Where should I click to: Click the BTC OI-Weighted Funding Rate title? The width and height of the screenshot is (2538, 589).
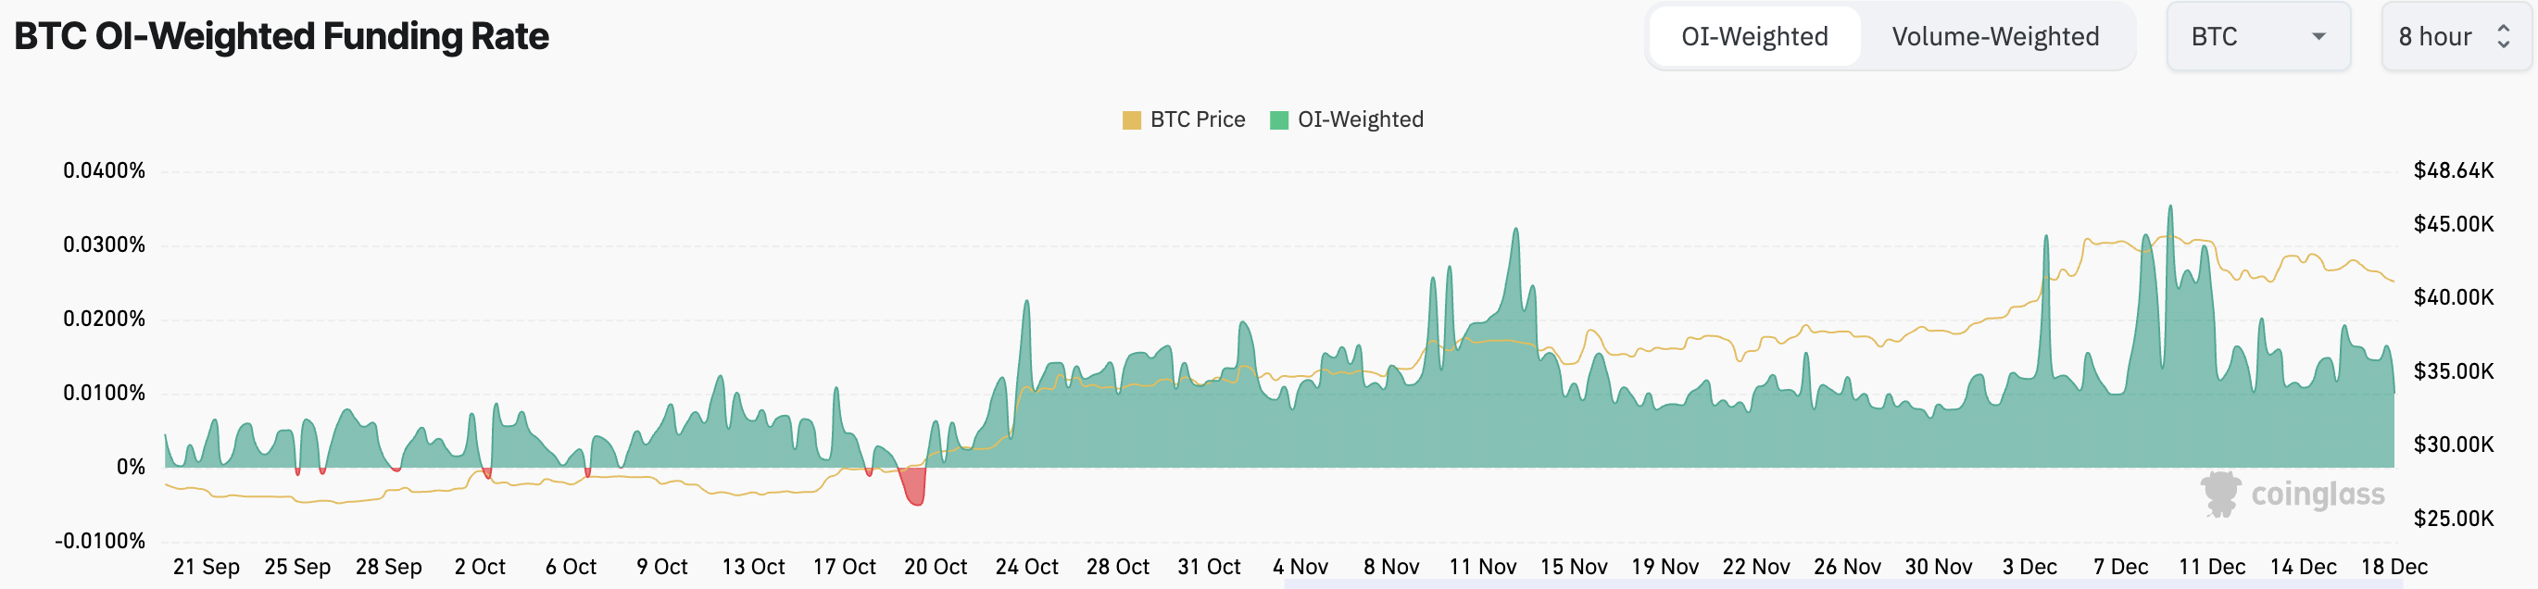pos(281,36)
